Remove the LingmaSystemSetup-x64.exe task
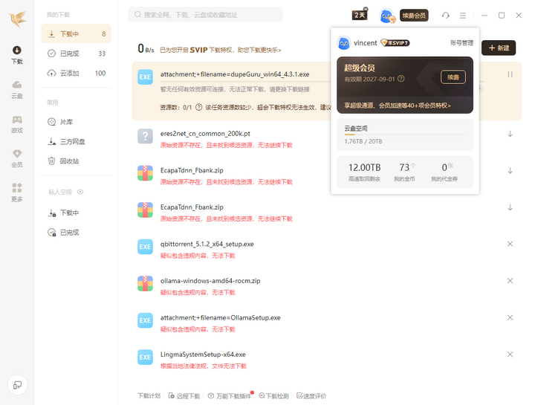535x405 pixels. [510, 354]
